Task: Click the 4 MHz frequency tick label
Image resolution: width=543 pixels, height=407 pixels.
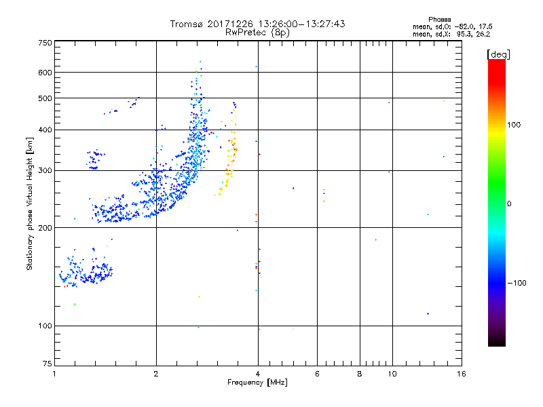Action: [x=258, y=374]
